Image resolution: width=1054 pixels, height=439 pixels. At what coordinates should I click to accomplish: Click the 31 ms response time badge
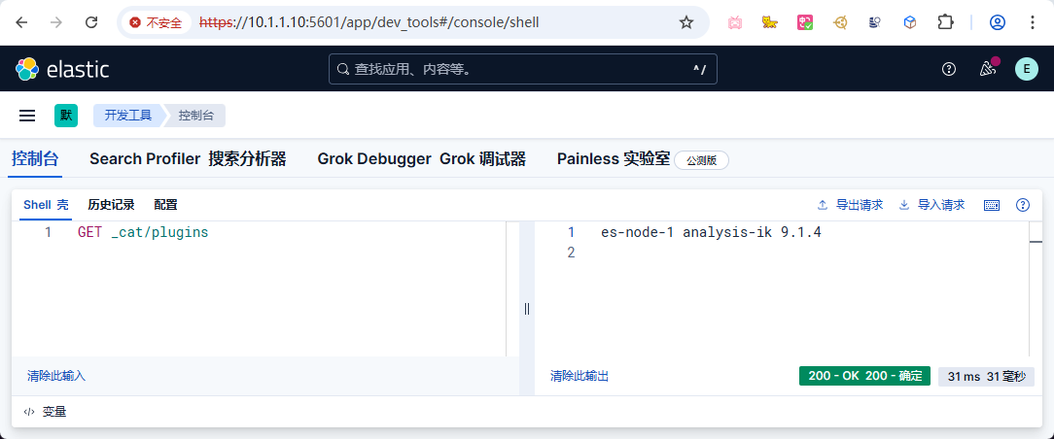pos(986,376)
